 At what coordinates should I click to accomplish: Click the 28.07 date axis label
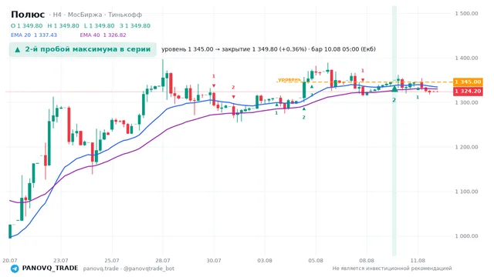tap(163, 261)
